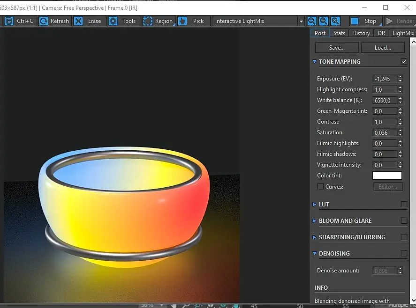The image size is (416, 308).
Task: Open the white Color tint swatch
Action: tap(387, 176)
